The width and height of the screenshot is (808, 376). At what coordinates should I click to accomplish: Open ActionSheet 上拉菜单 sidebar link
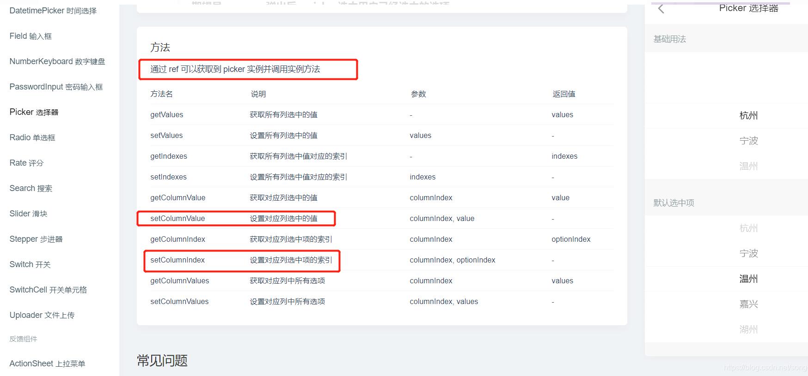tap(47, 364)
